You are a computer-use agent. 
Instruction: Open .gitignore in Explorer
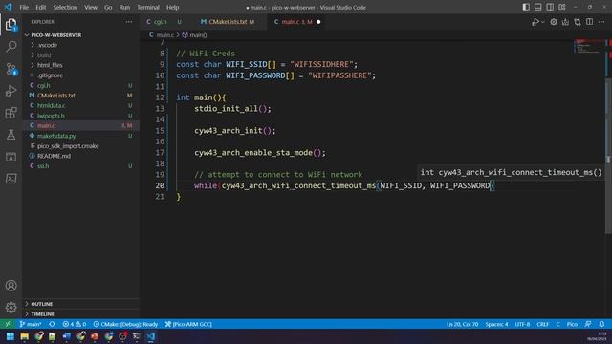point(50,75)
